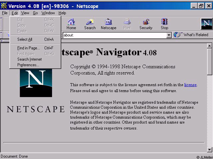Click the Netscape Navigator 4.08 heading
Screen dimensions: 213x159
[109, 52]
